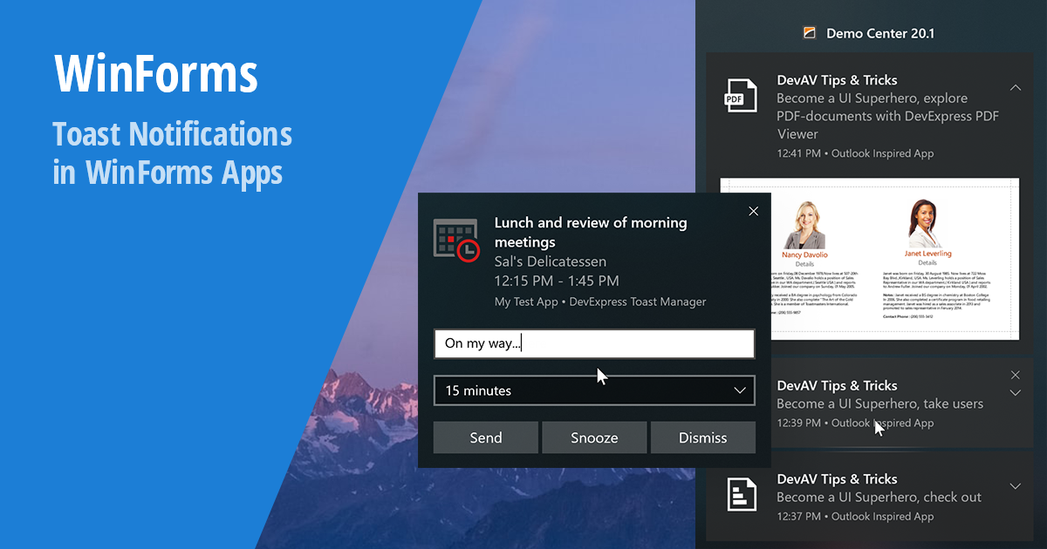Click Janet Leverling's photo in the PDF preview

[x=927, y=225]
